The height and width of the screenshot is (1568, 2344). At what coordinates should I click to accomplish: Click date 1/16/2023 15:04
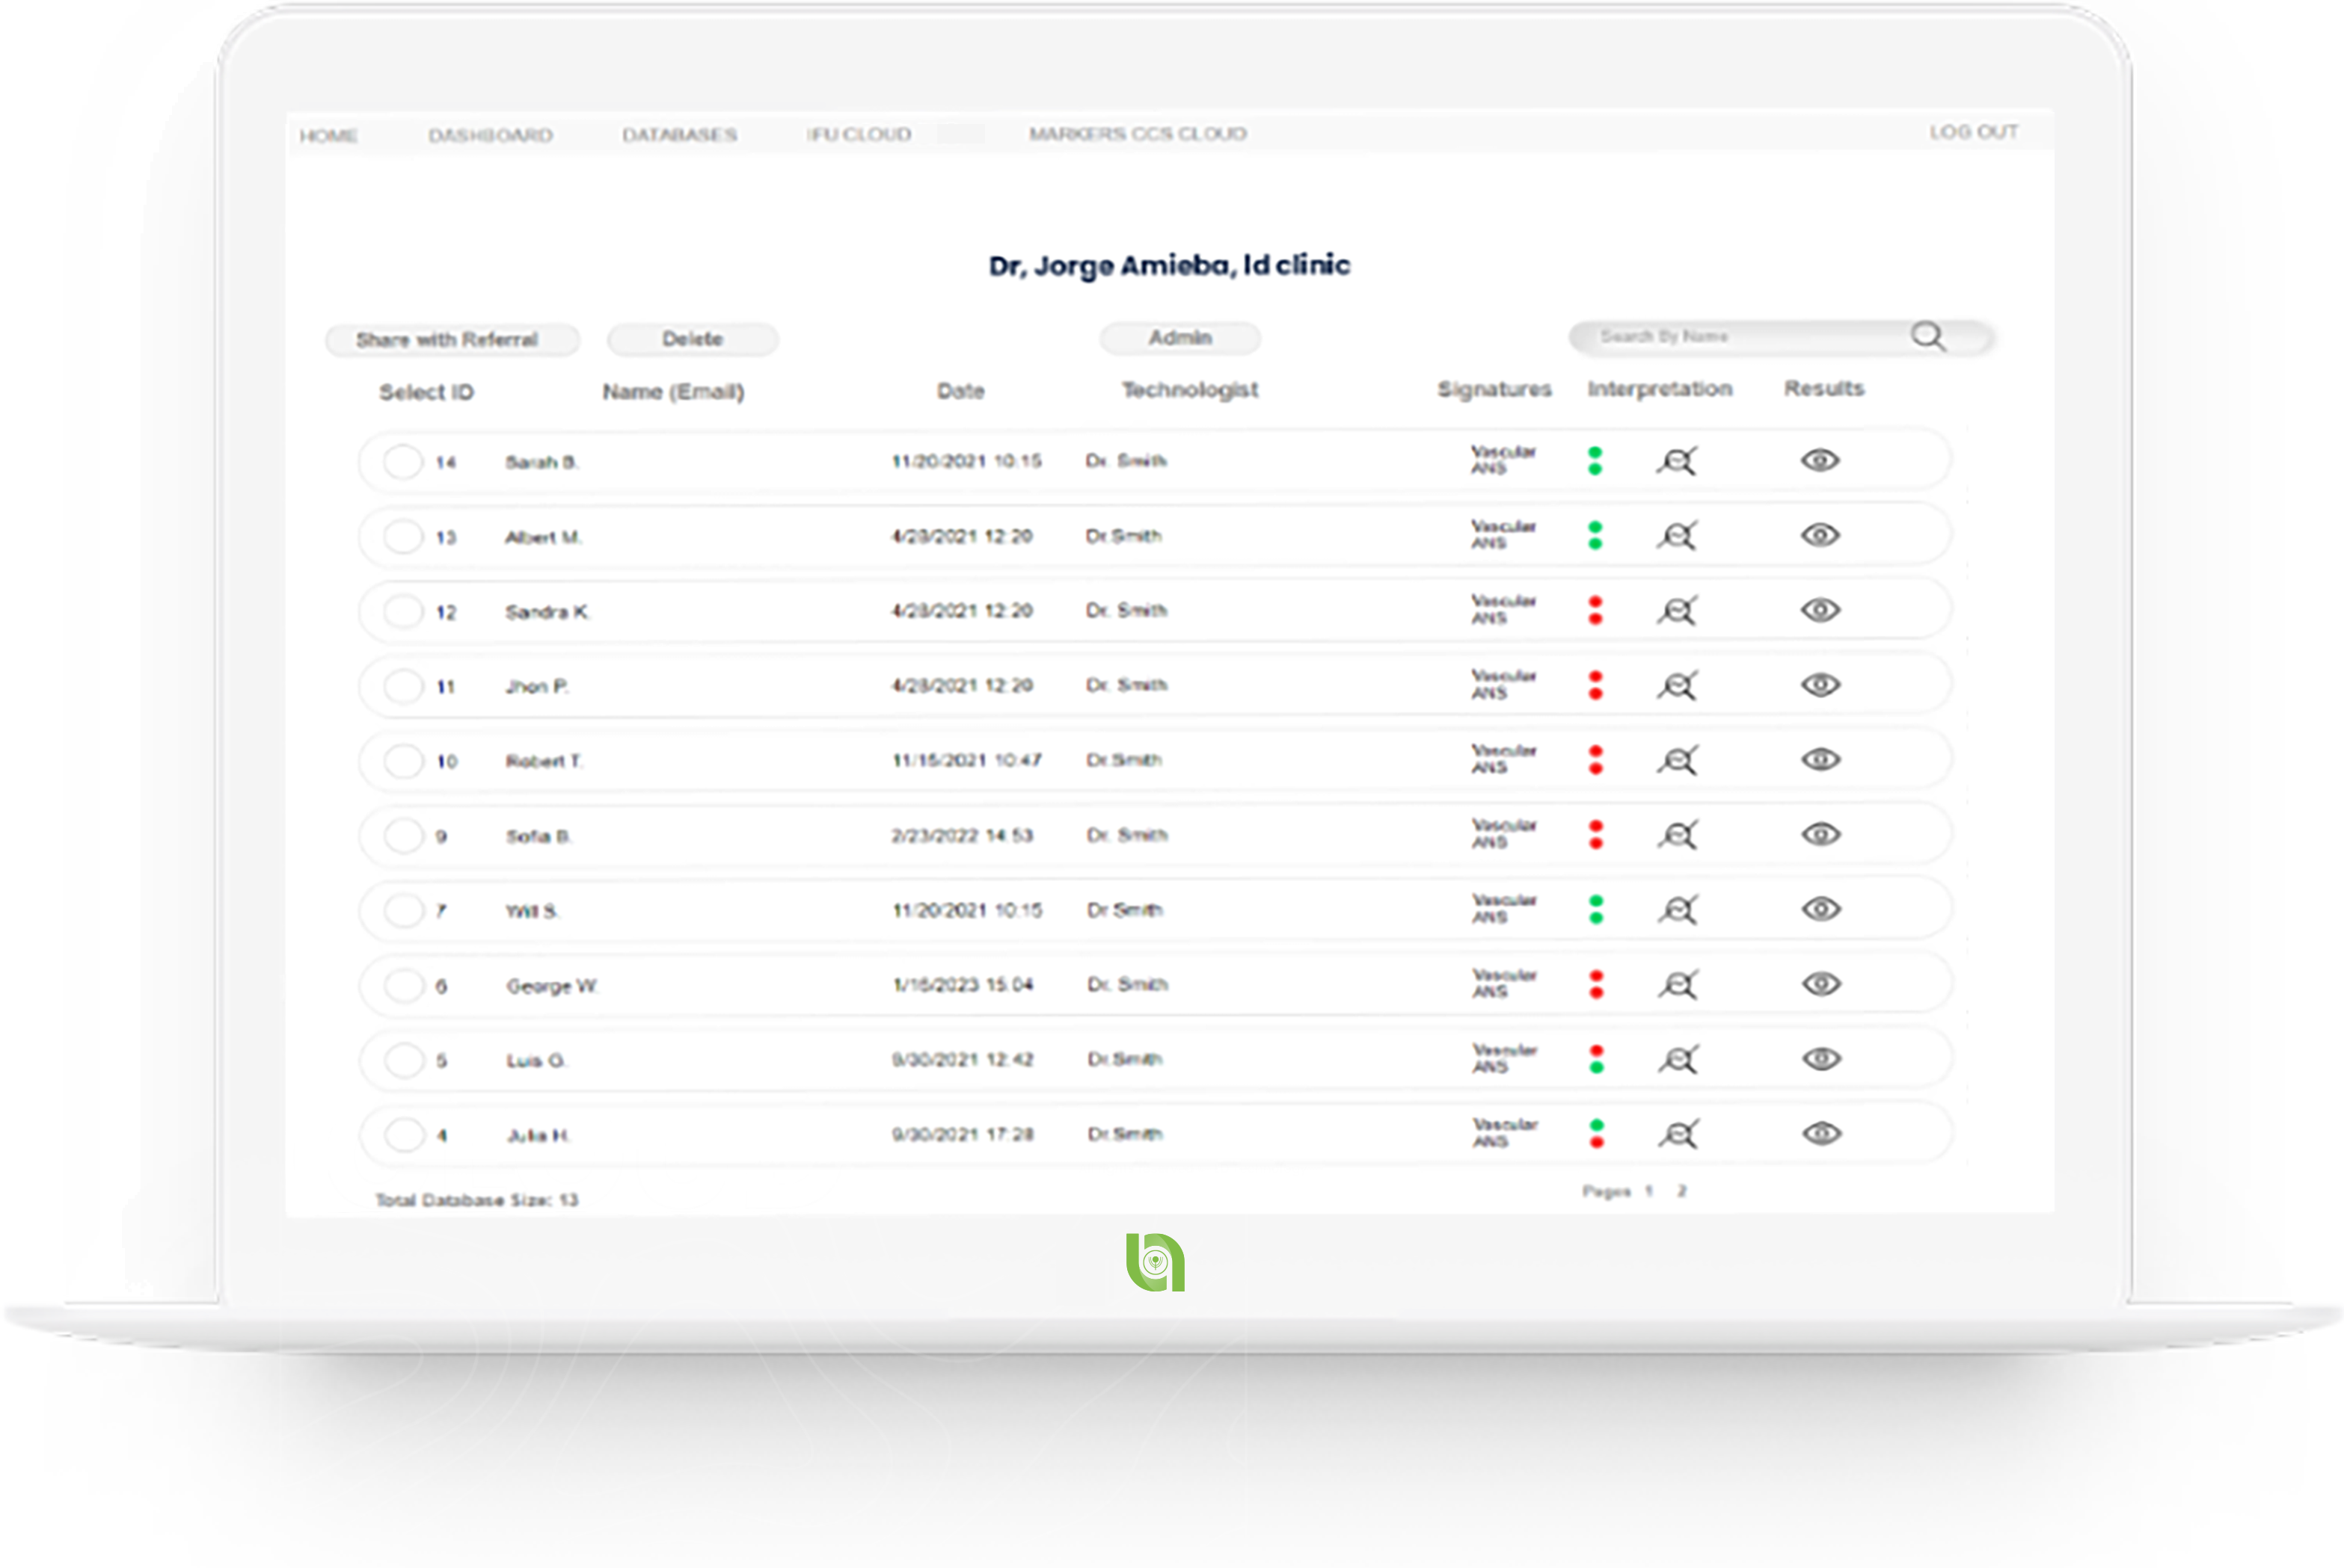963,985
